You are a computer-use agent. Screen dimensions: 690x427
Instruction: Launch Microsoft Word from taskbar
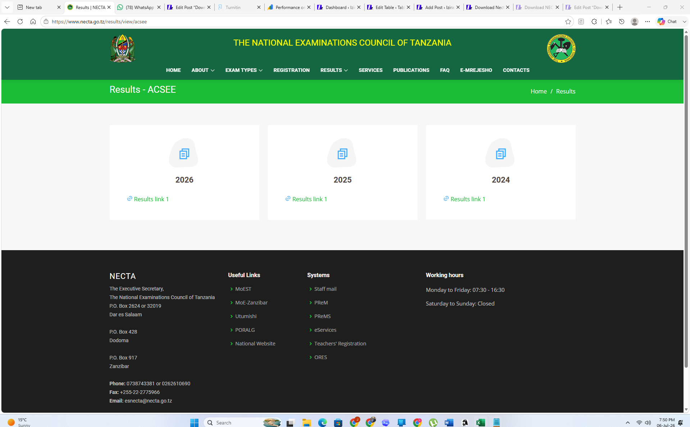click(449, 423)
